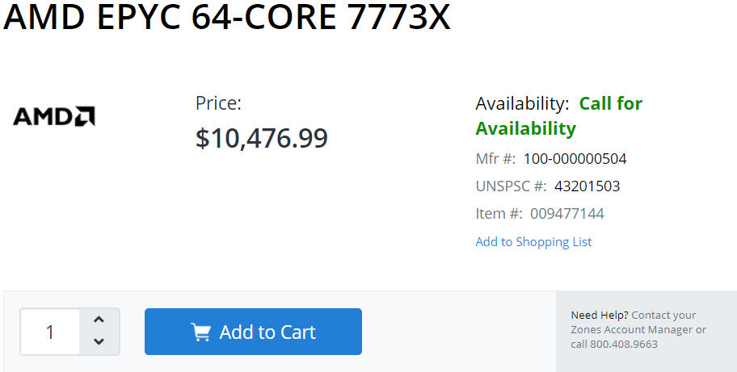Click the Availability label
Viewport: 737px width, 372px height.
coord(522,103)
